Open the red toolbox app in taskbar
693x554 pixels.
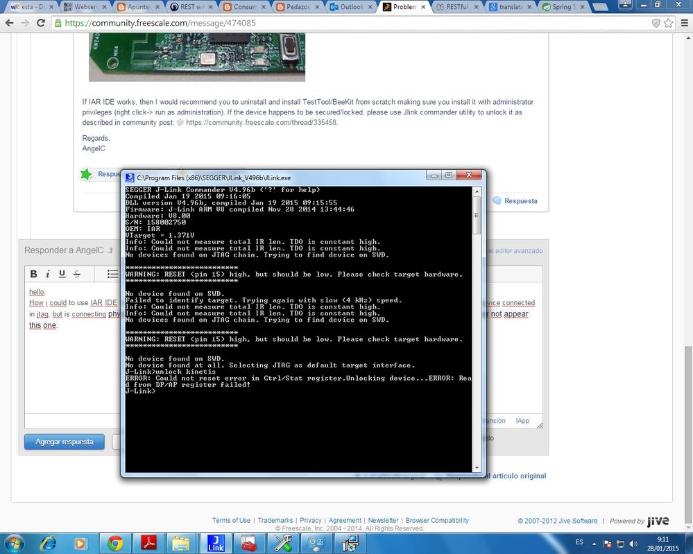249,543
